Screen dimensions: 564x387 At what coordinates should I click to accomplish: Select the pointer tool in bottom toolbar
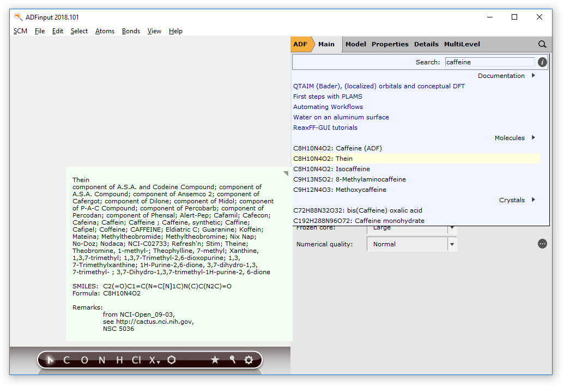pos(50,360)
